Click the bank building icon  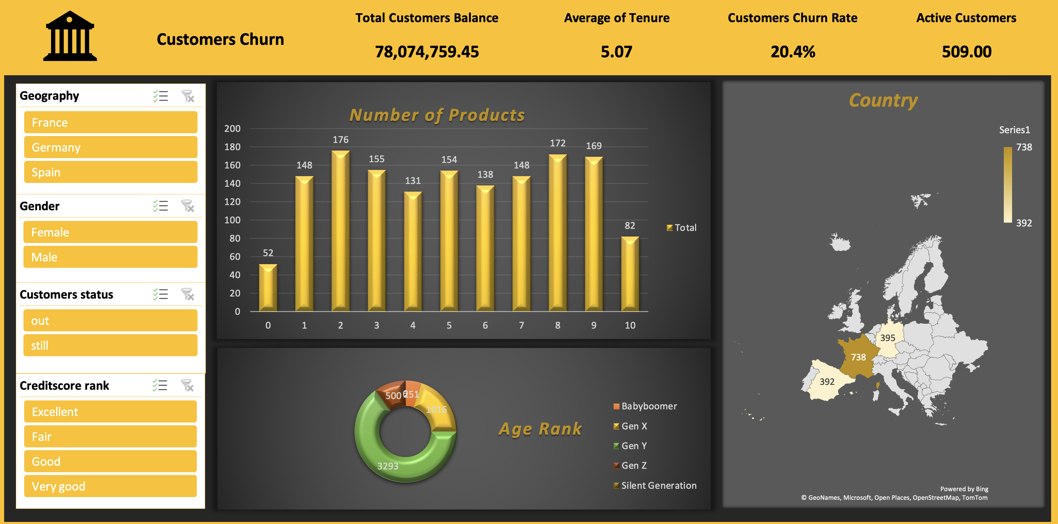click(70, 36)
